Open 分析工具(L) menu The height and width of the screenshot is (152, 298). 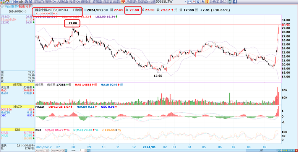218,2
